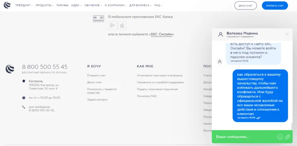Expand the ТРЕЙДИНГ menu

point(24,6)
